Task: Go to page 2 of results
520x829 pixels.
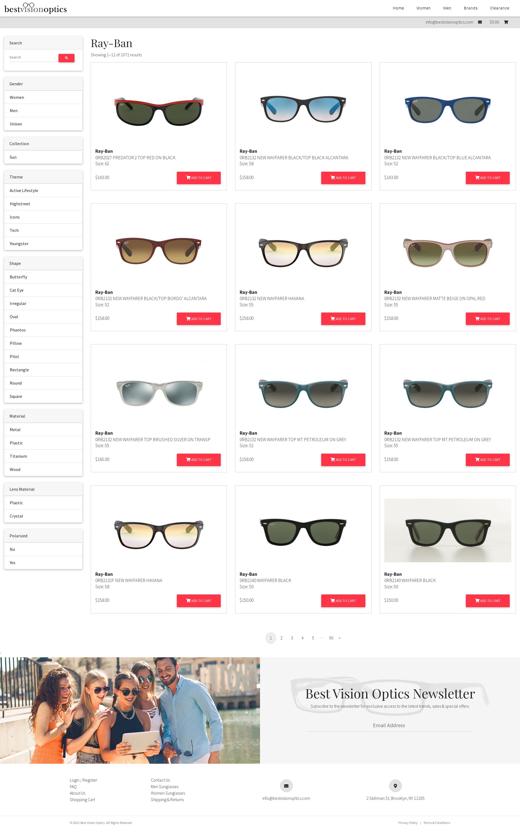Action: pos(281,638)
